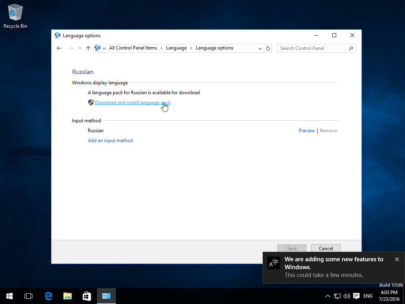Viewport: 405px width, 304px height.
Task: Click the language notification icon
Action: coord(274,263)
